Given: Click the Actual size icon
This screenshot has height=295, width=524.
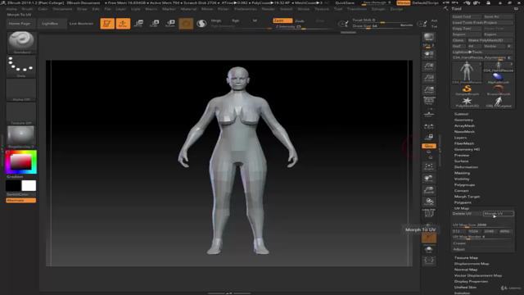Looking at the screenshot, I should 429,79.
